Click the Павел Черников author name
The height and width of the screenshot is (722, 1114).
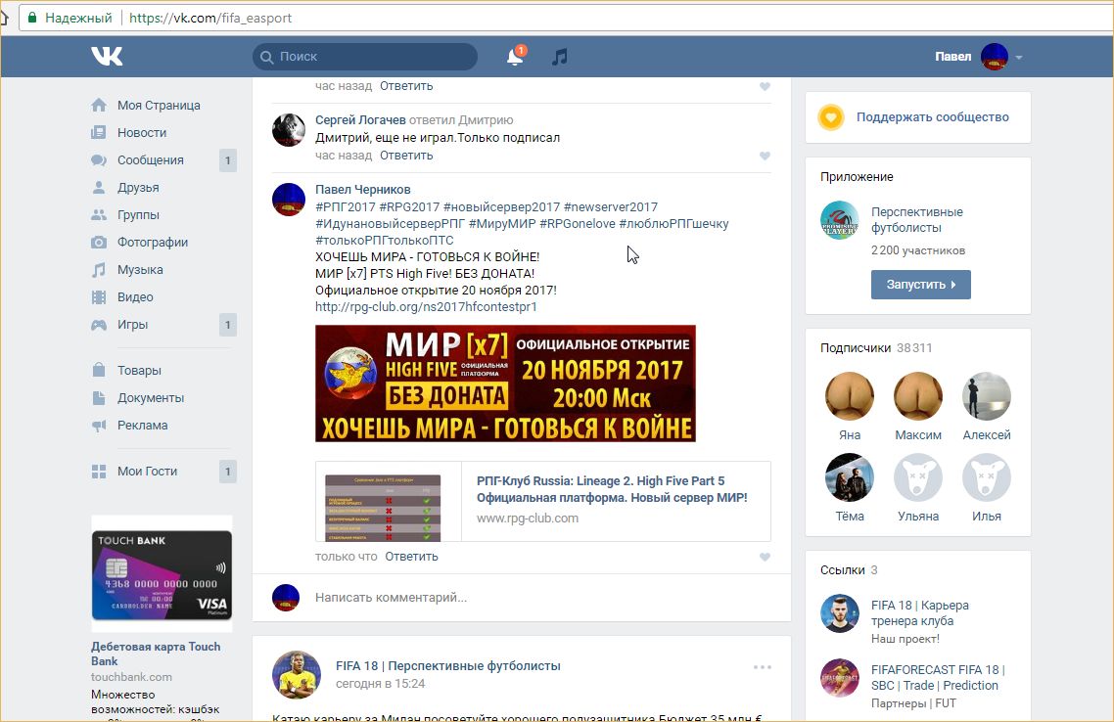(x=363, y=190)
